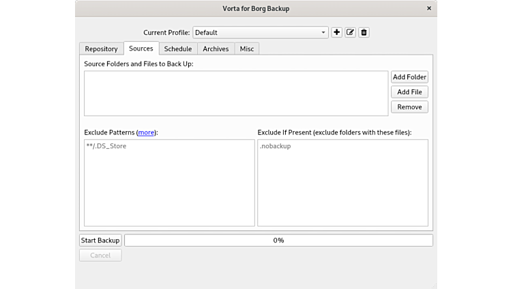Click the greyed-out Cancel button
513x289 pixels.
[x=100, y=256]
